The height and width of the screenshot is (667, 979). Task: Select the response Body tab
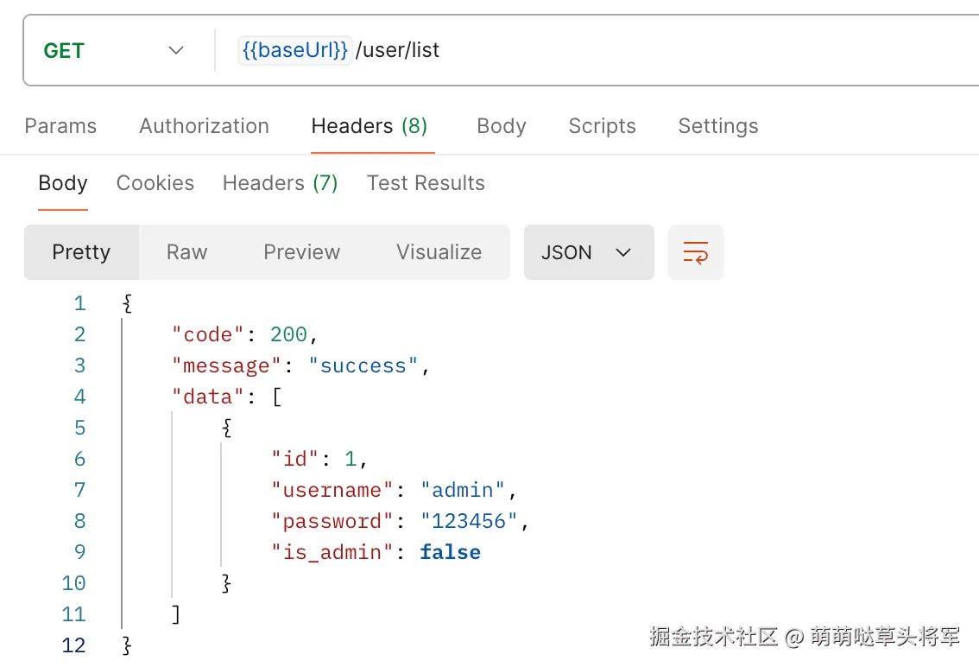[63, 183]
